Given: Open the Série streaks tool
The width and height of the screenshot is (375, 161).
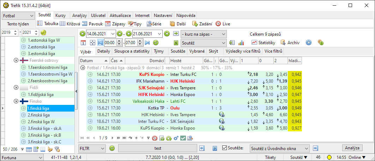Looking at the screenshot, I should tap(154, 24).
